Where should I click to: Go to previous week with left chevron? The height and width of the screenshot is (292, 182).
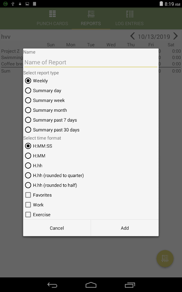pyautogui.click(x=132, y=36)
